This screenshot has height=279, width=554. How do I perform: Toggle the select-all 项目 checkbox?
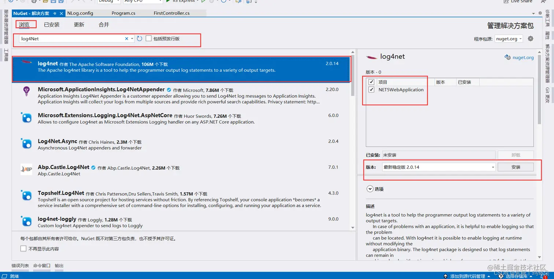[x=372, y=82]
